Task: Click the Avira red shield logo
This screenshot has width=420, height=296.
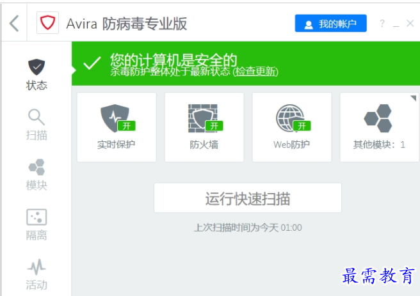Action: tap(47, 23)
